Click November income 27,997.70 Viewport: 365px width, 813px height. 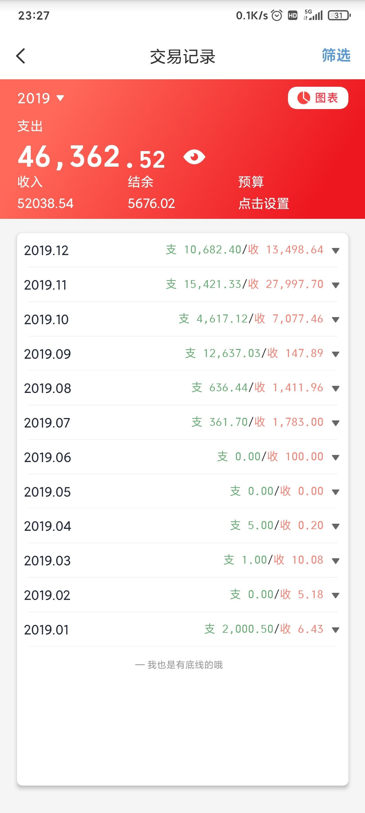point(295,284)
